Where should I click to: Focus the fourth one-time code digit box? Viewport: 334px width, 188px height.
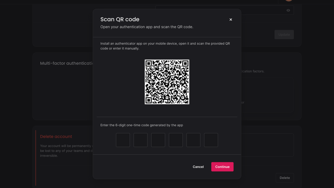(176, 140)
